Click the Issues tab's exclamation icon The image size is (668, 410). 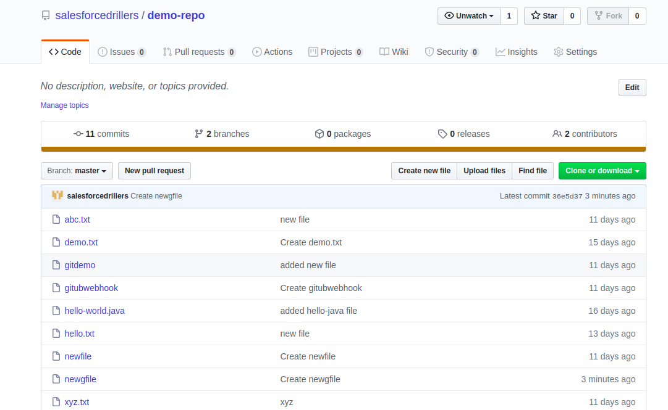(102, 52)
